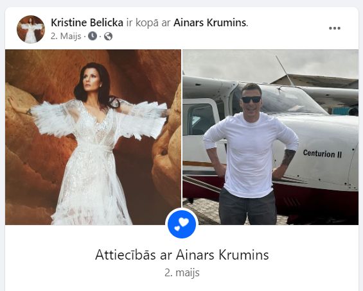Image resolution: width=363 pixels, height=291 pixels.
Task: Open the photo of man beside airplane
Action: 270,137
